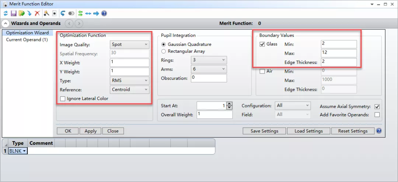Toggle the gray switch in the toolbar
398x182 pixels.
point(71,13)
